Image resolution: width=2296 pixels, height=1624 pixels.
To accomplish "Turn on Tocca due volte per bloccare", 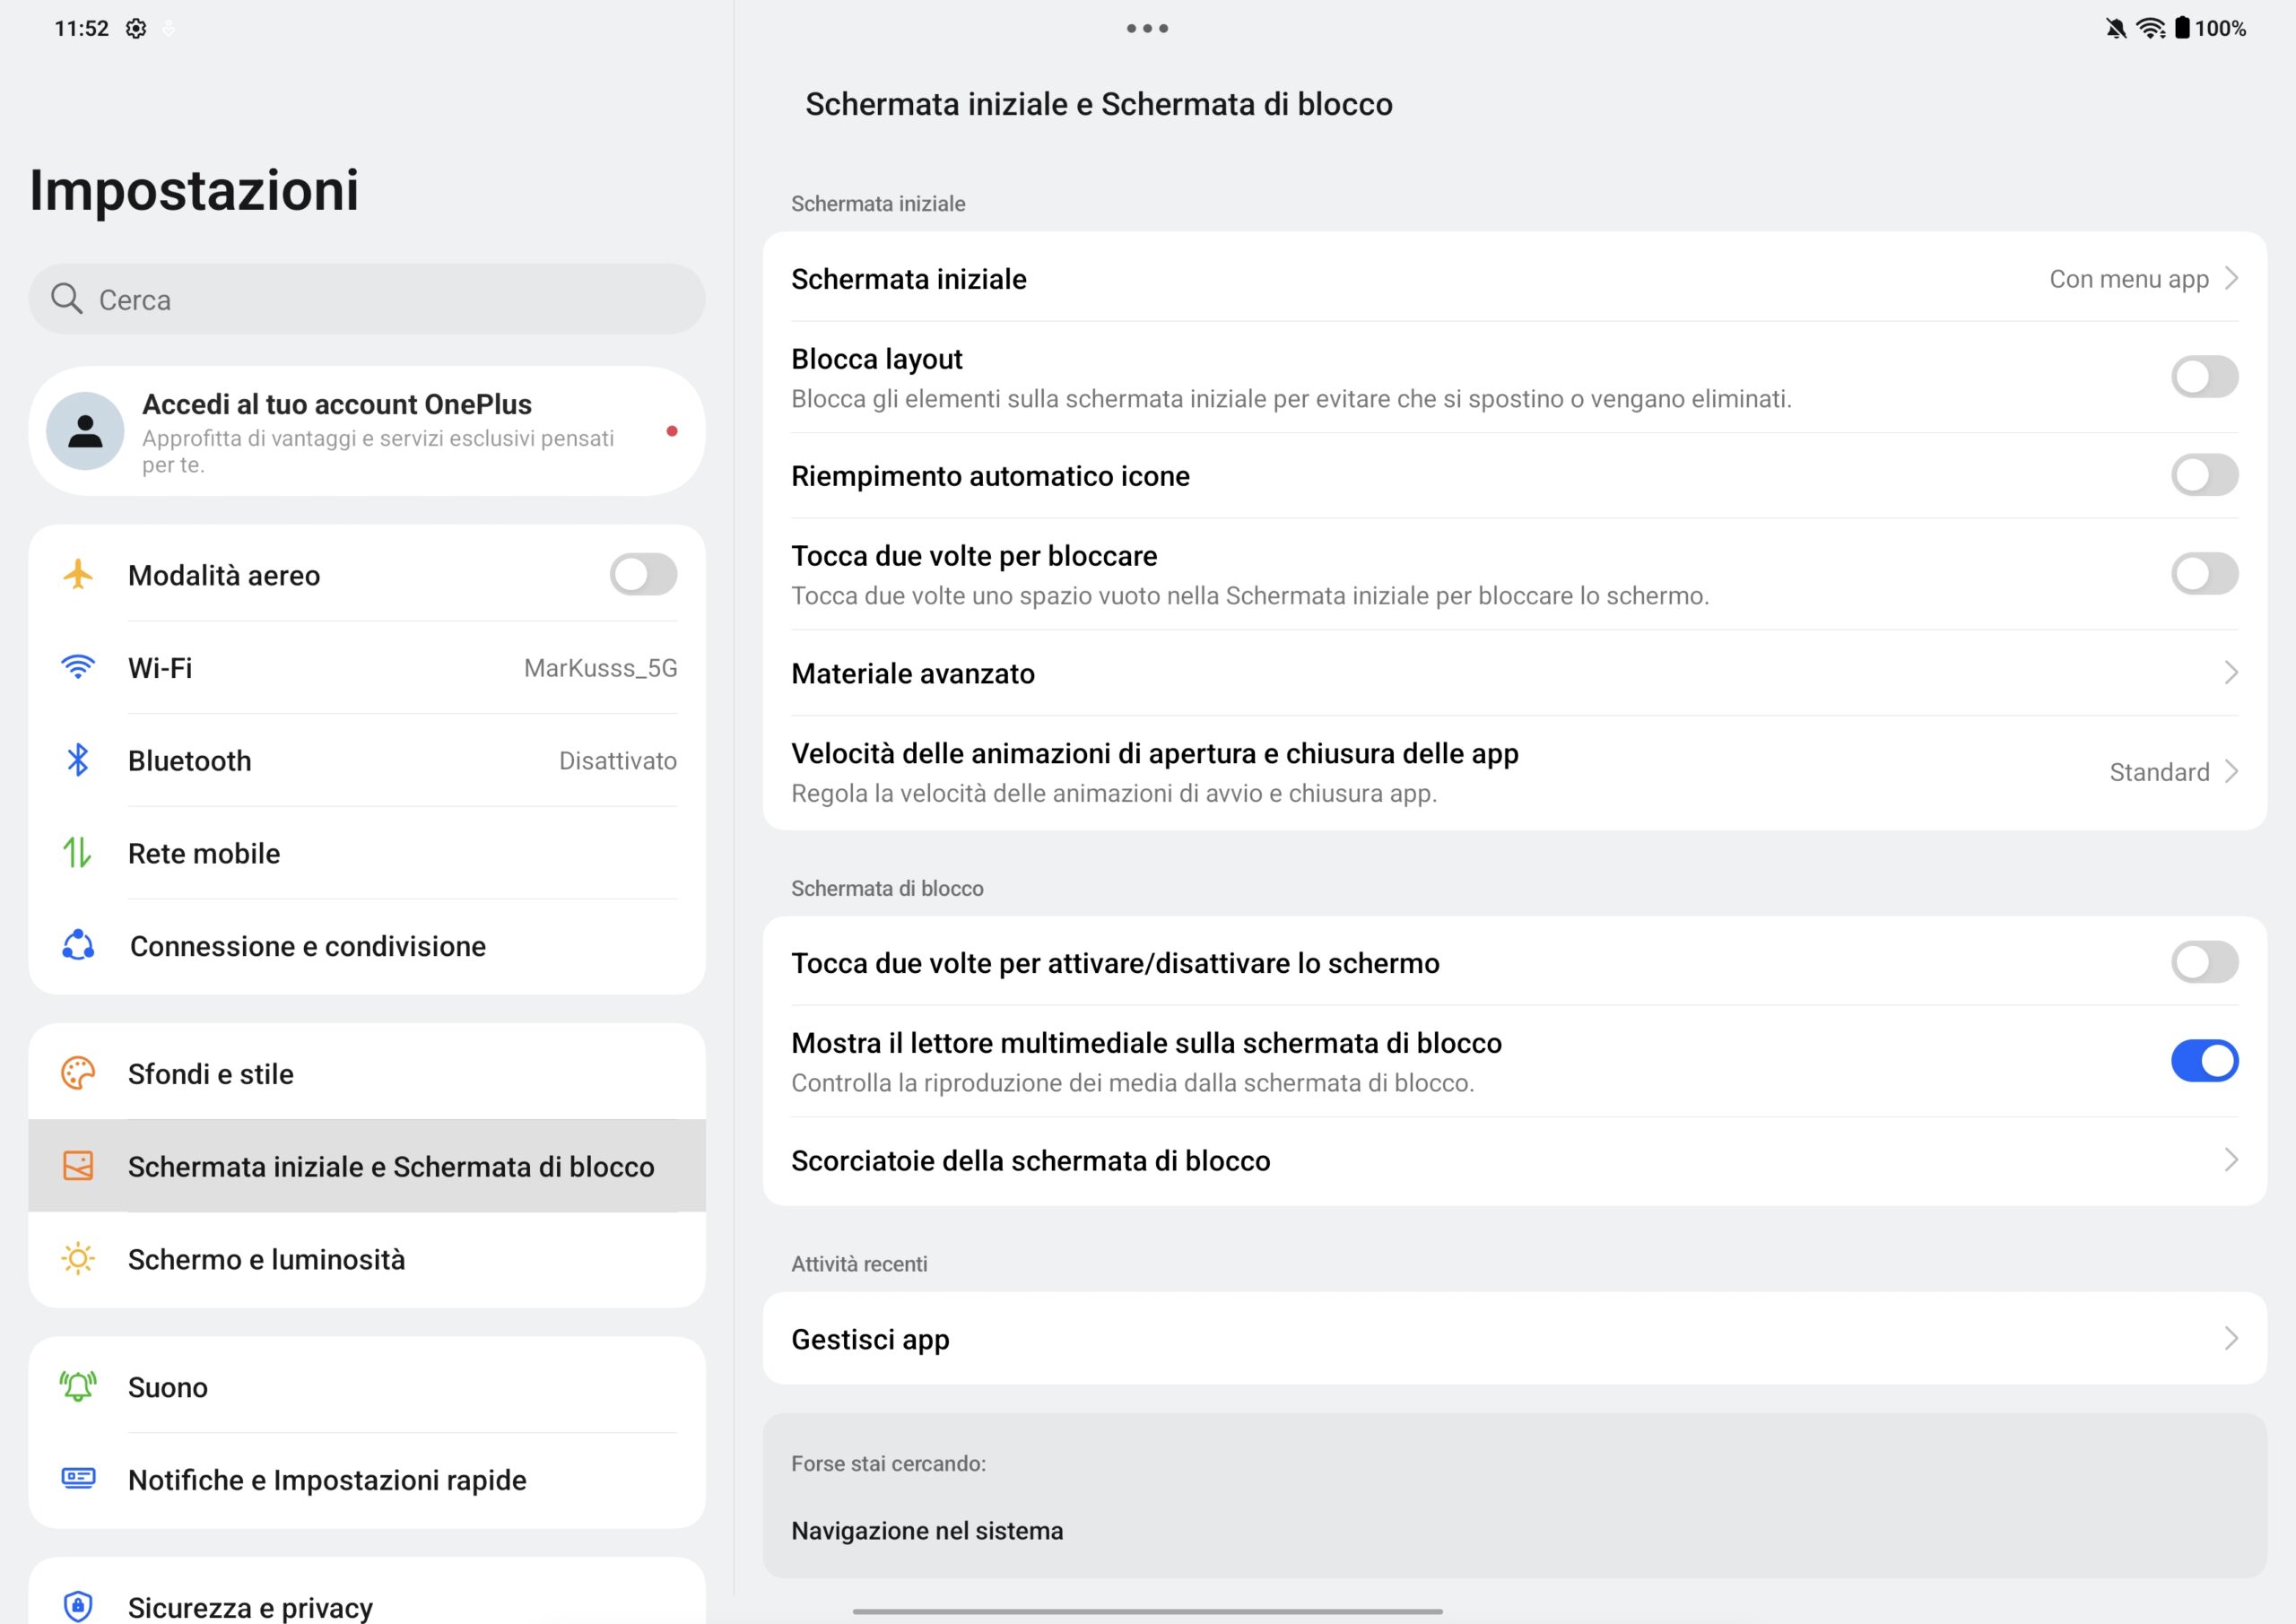I will click(2204, 574).
